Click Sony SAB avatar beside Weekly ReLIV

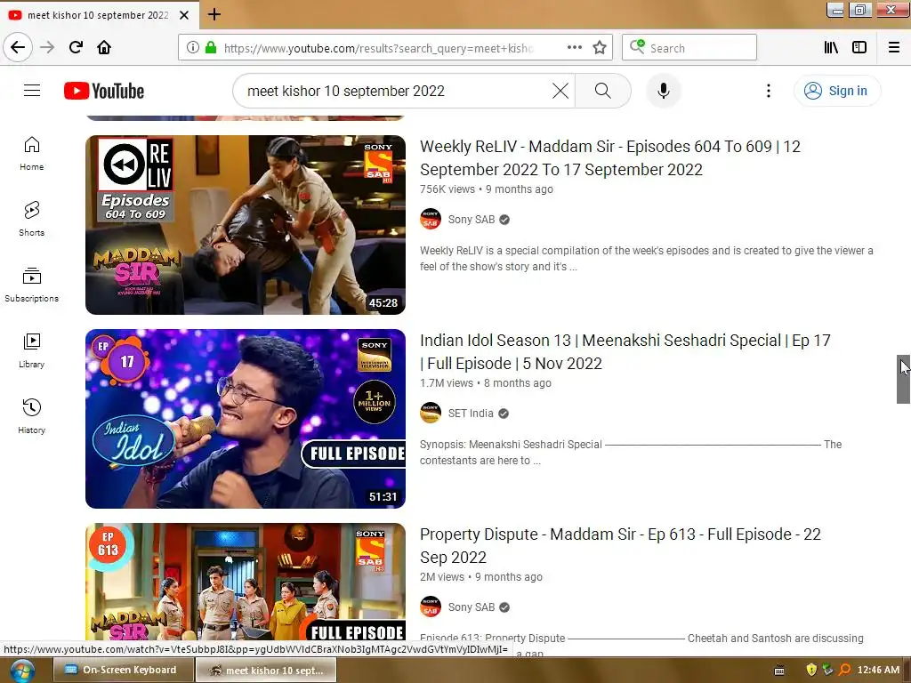click(431, 219)
